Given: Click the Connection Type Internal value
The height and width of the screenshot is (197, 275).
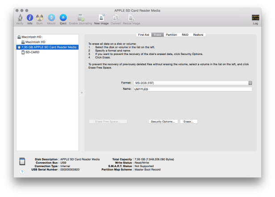Looking at the screenshot, I should click(65, 166).
